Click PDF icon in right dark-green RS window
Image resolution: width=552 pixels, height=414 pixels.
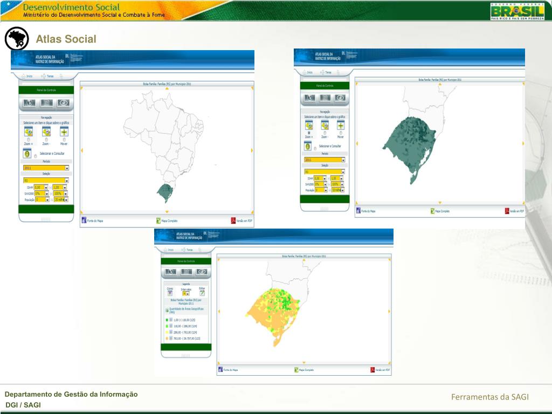tap(507, 211)
